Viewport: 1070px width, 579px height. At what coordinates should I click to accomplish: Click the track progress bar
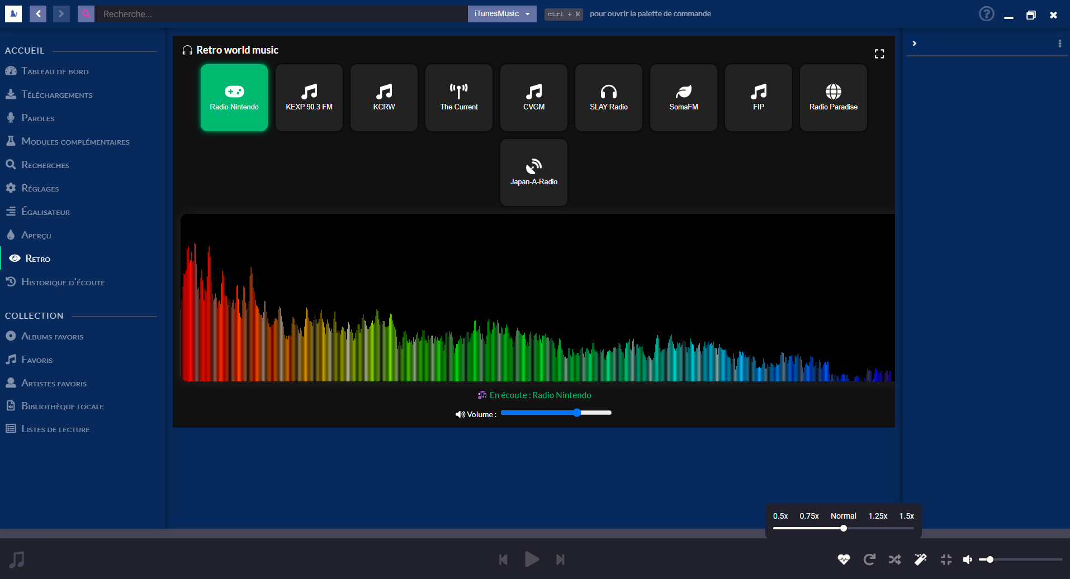[x=535, y=533]
